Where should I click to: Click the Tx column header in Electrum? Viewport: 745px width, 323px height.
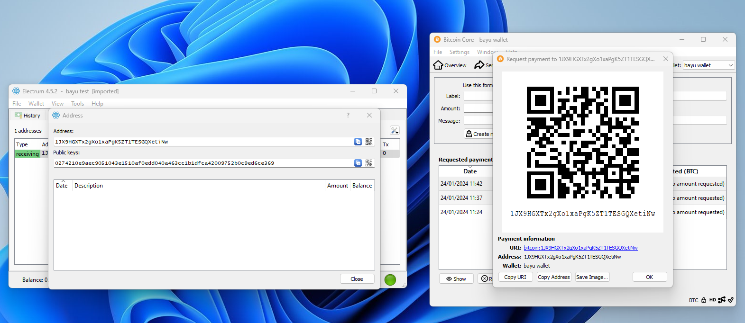[386, 144]
